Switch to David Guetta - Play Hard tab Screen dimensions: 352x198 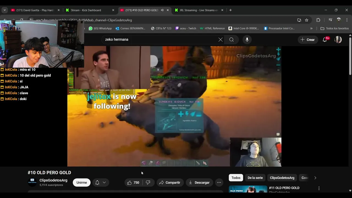click(x=35, y=10)
